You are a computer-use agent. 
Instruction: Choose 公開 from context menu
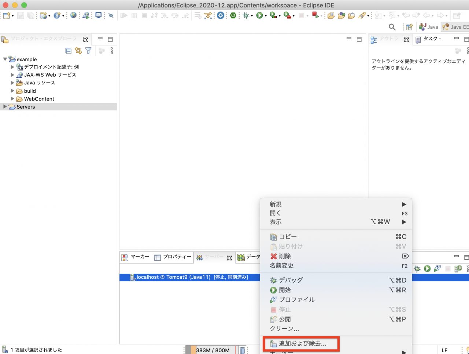(336, 319)
